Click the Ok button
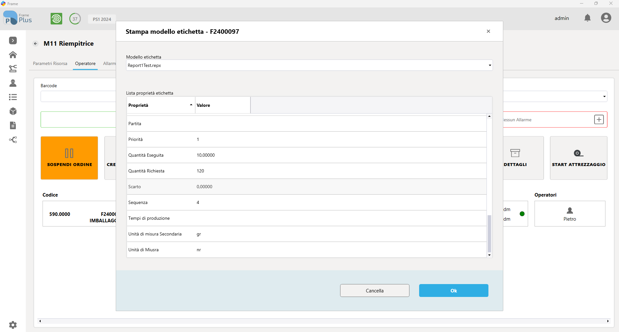 tap(454, 290)
